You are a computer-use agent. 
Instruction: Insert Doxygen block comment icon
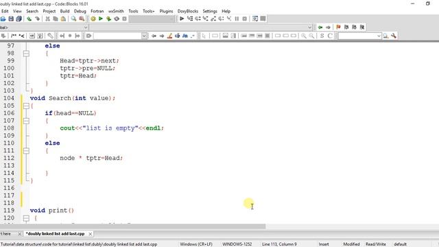pyautogui.click(x=14, y=36)
